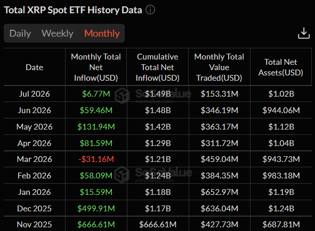This screenshot has width=315, height=231.
Task: Select the May 2026 date cell
Action: tap(34, 127)
